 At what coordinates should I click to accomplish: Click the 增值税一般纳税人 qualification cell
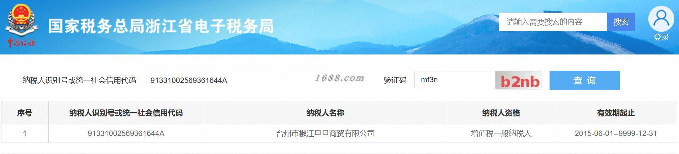tap(501, 133)
